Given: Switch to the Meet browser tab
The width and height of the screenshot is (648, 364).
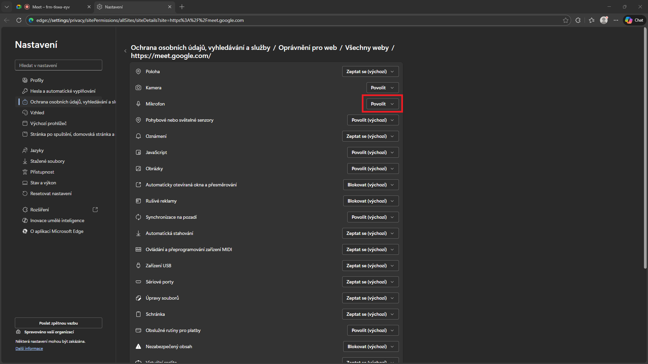Looking at the screenshot, I should 51,7.
